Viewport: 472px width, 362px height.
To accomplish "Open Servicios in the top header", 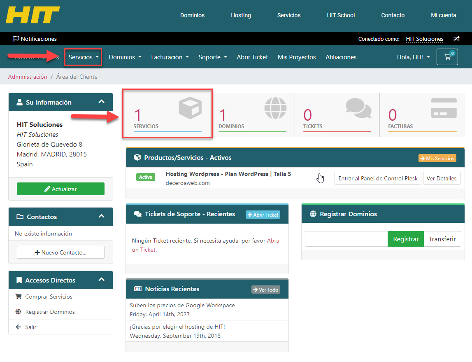I will (x=289, y=15).
